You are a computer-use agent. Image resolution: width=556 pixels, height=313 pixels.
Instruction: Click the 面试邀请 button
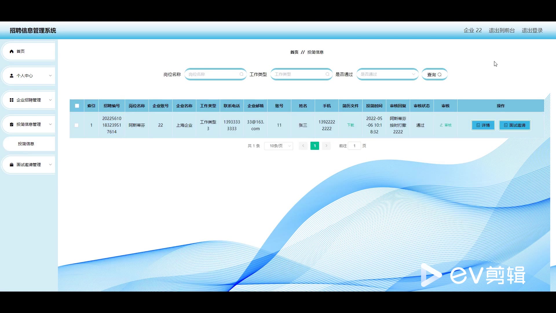click(x=514, y=125)
